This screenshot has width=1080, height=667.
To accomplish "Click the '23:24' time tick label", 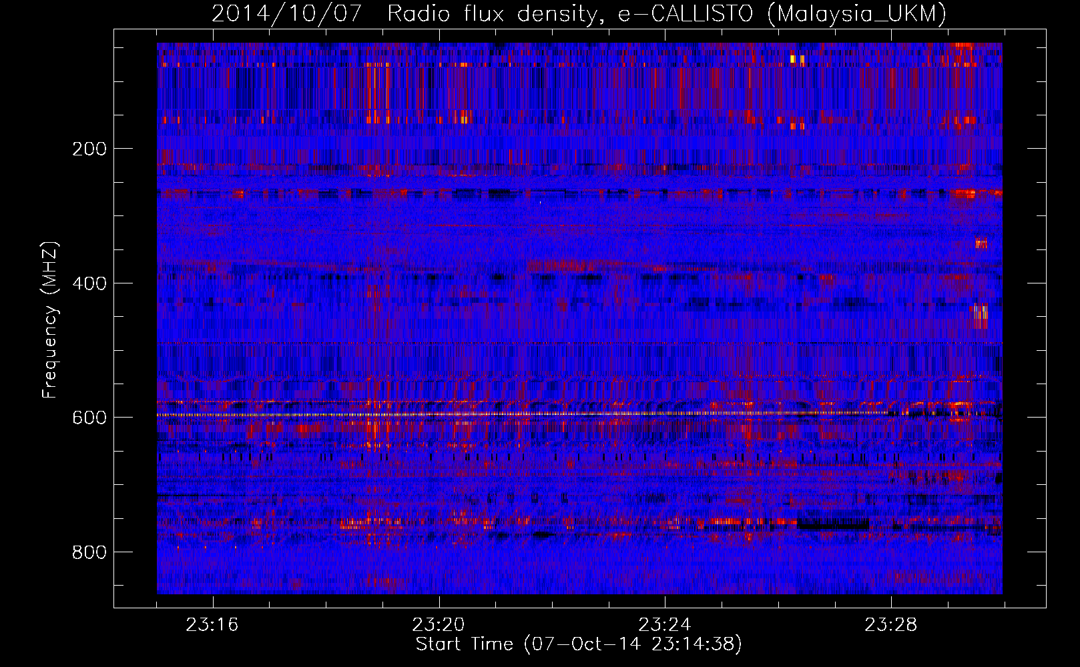I will tap(665, 625).
